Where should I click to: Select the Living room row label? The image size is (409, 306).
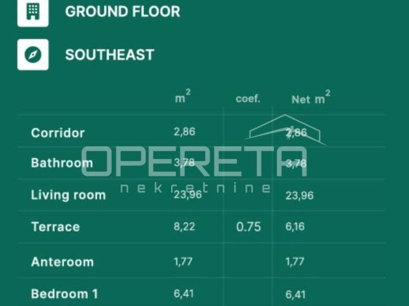68,195
